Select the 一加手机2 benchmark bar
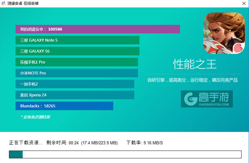Viewport: 249px width, 163px height. pyautogui.click(x=75, y=84)
